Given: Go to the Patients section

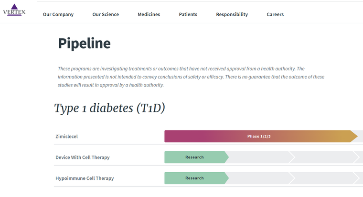Looking at the screenshot, I should [x=188, y=14].
